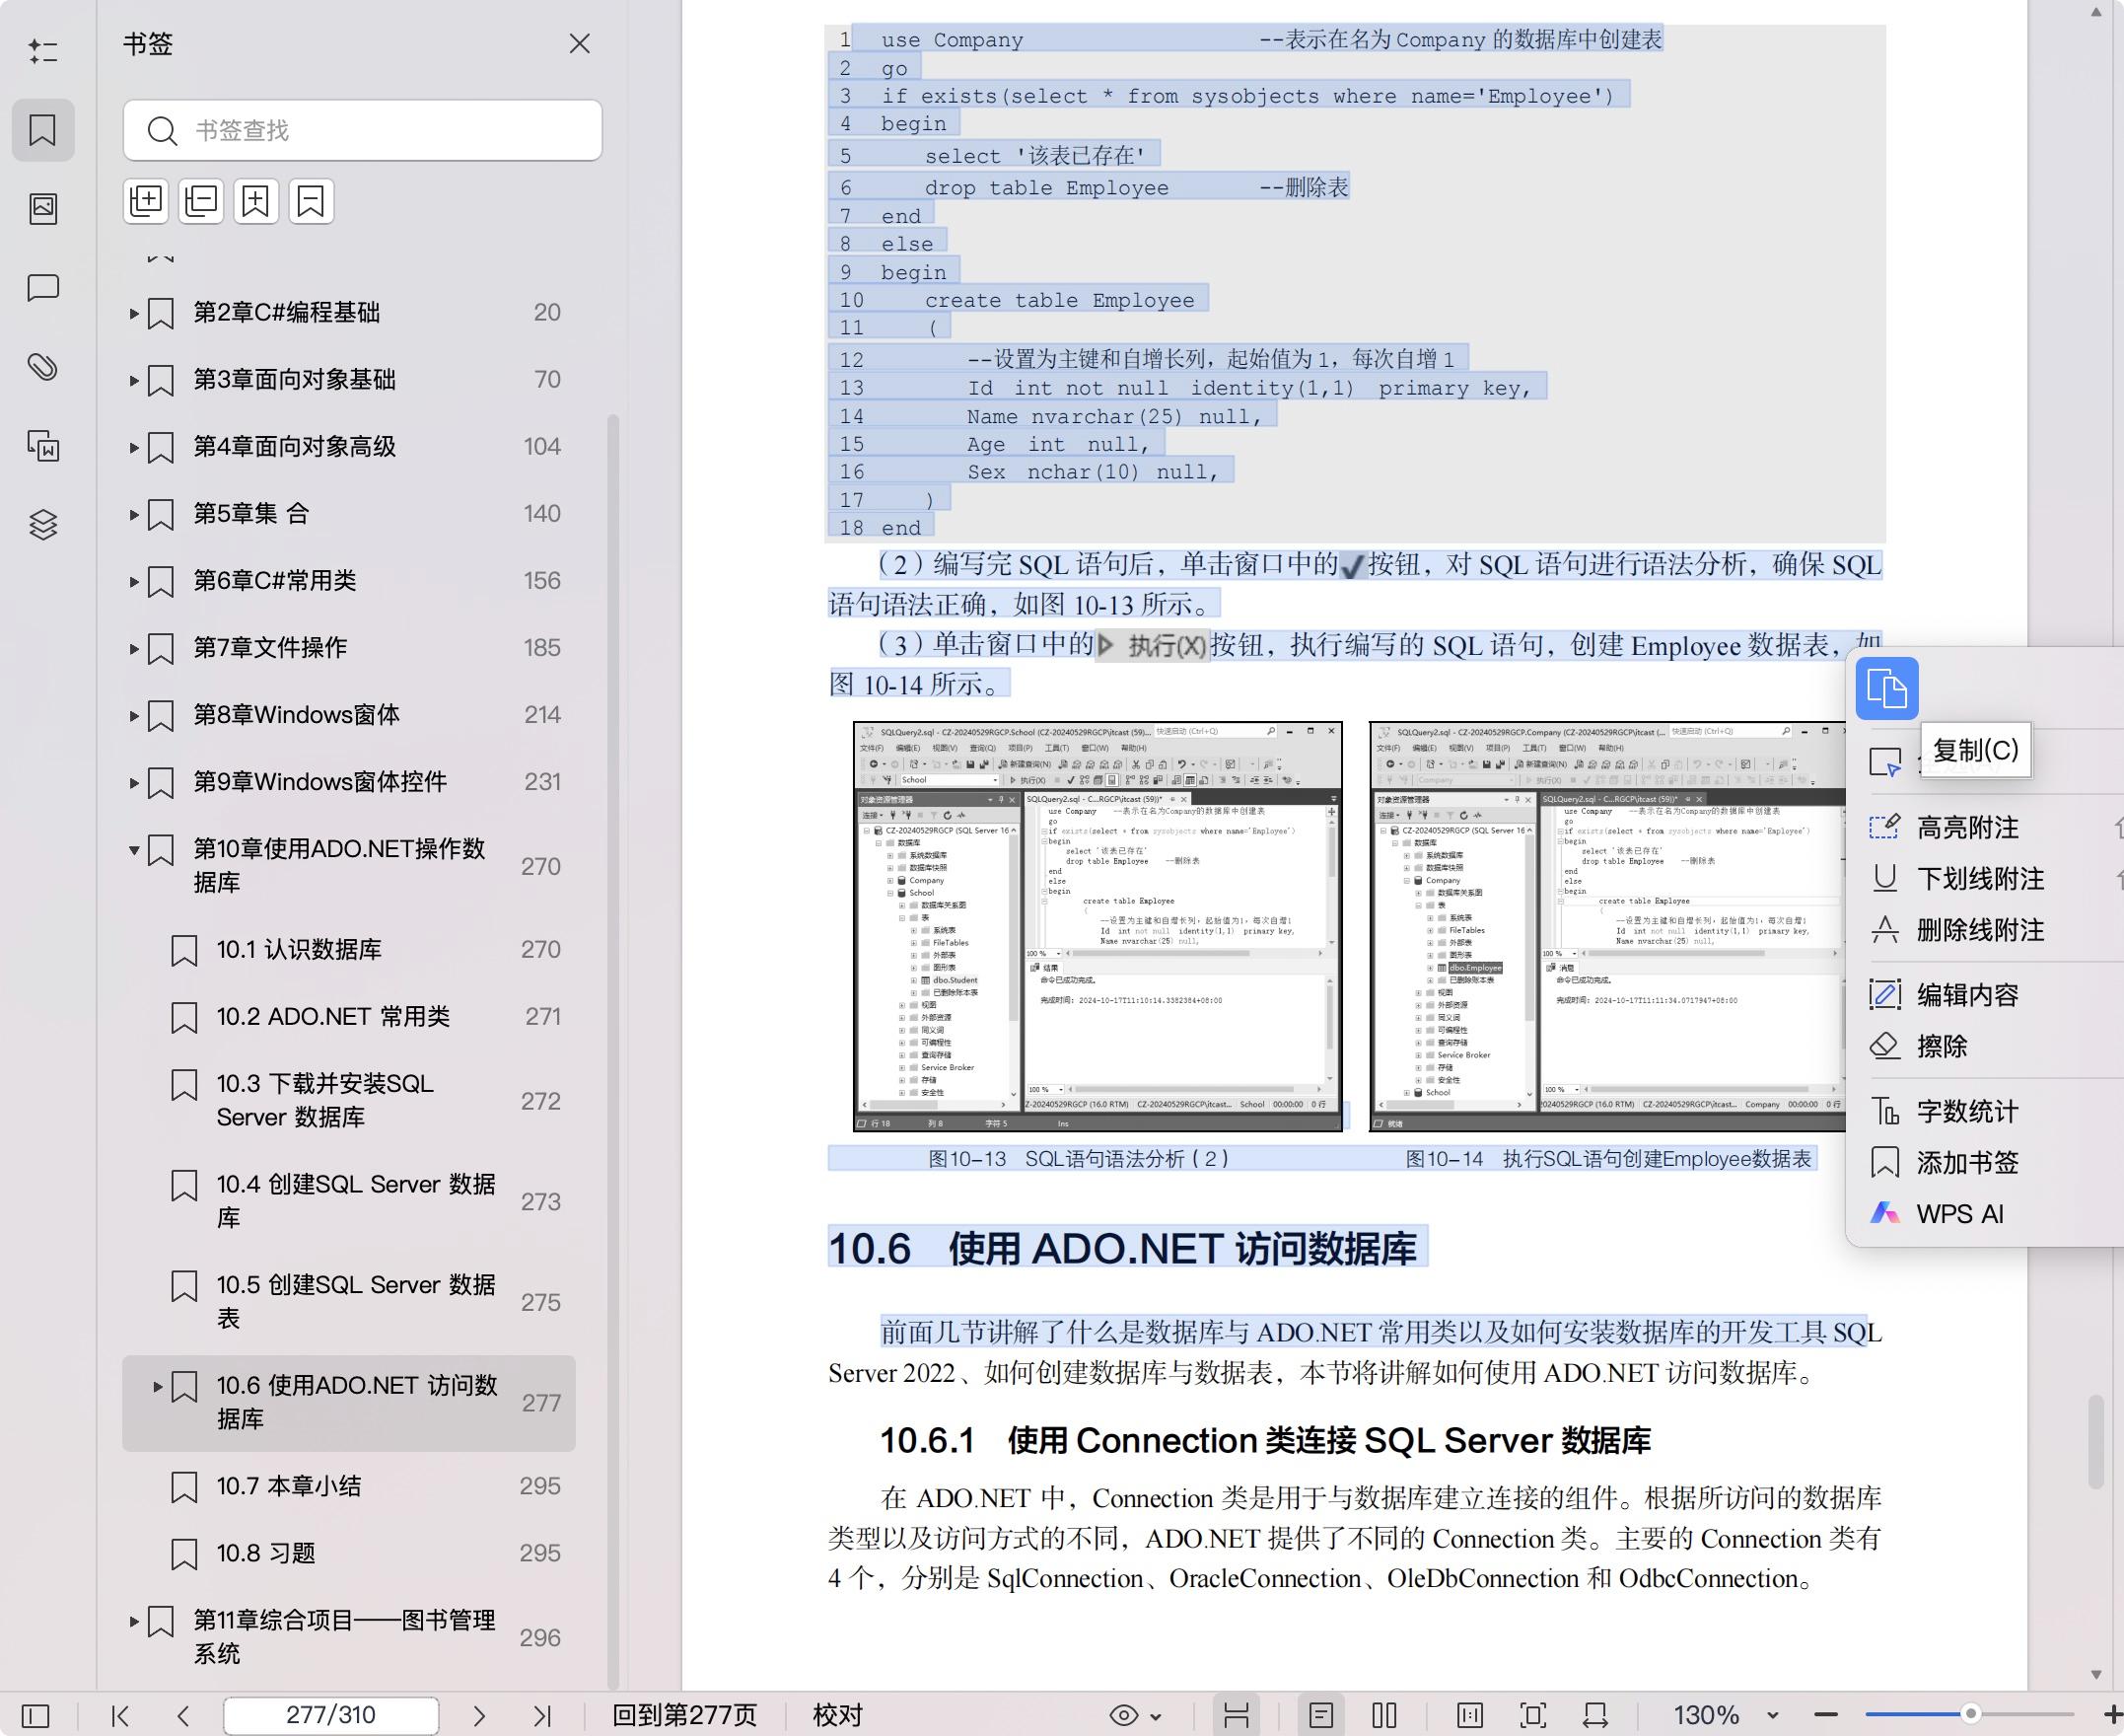The width and height of the screenshot is (2124, 1736).
Task: Close the bookmarks panel
Action: pyautogui.click(x=580, y=44)
